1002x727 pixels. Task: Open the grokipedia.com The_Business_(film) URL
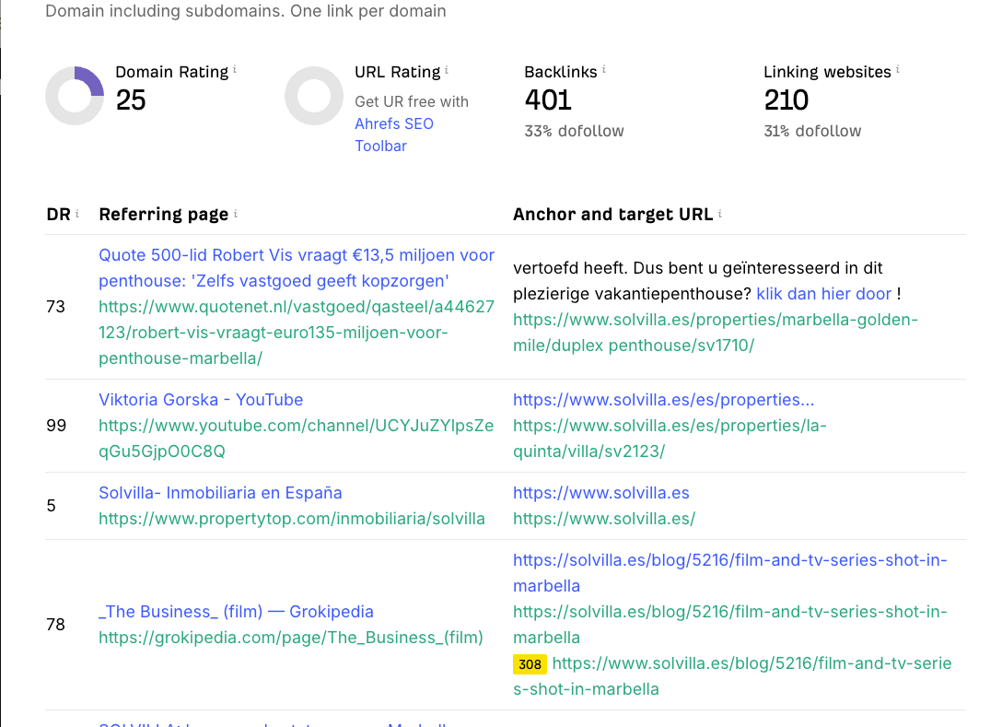point(291,638)
